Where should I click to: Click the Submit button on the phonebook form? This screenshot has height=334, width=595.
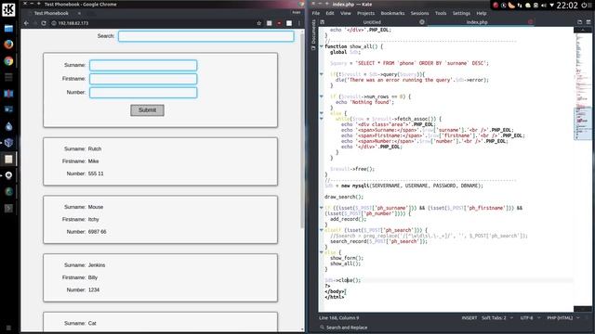click(147, 110)
